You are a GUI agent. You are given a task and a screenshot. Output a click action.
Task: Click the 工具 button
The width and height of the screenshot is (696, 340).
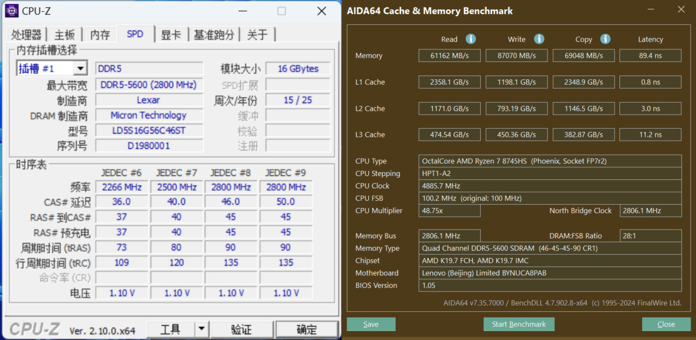click(171, 329)
